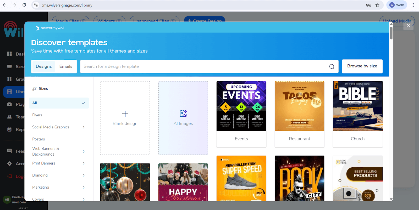Click Browse by size button
This screenshot has height=210, width=419.
coord(362,66)
